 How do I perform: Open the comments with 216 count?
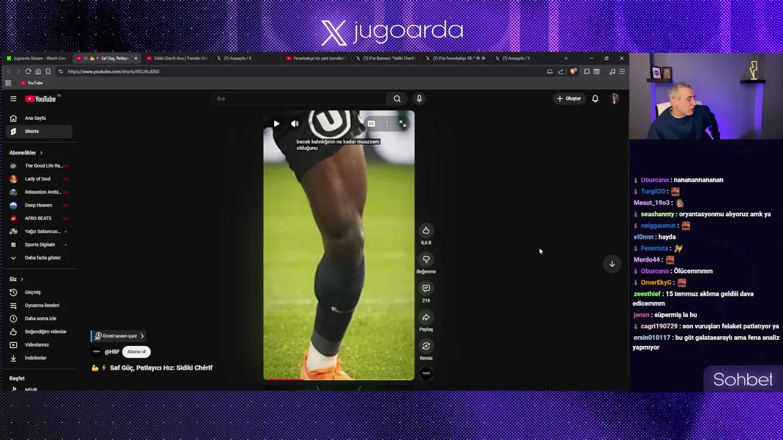pos(426,288)
